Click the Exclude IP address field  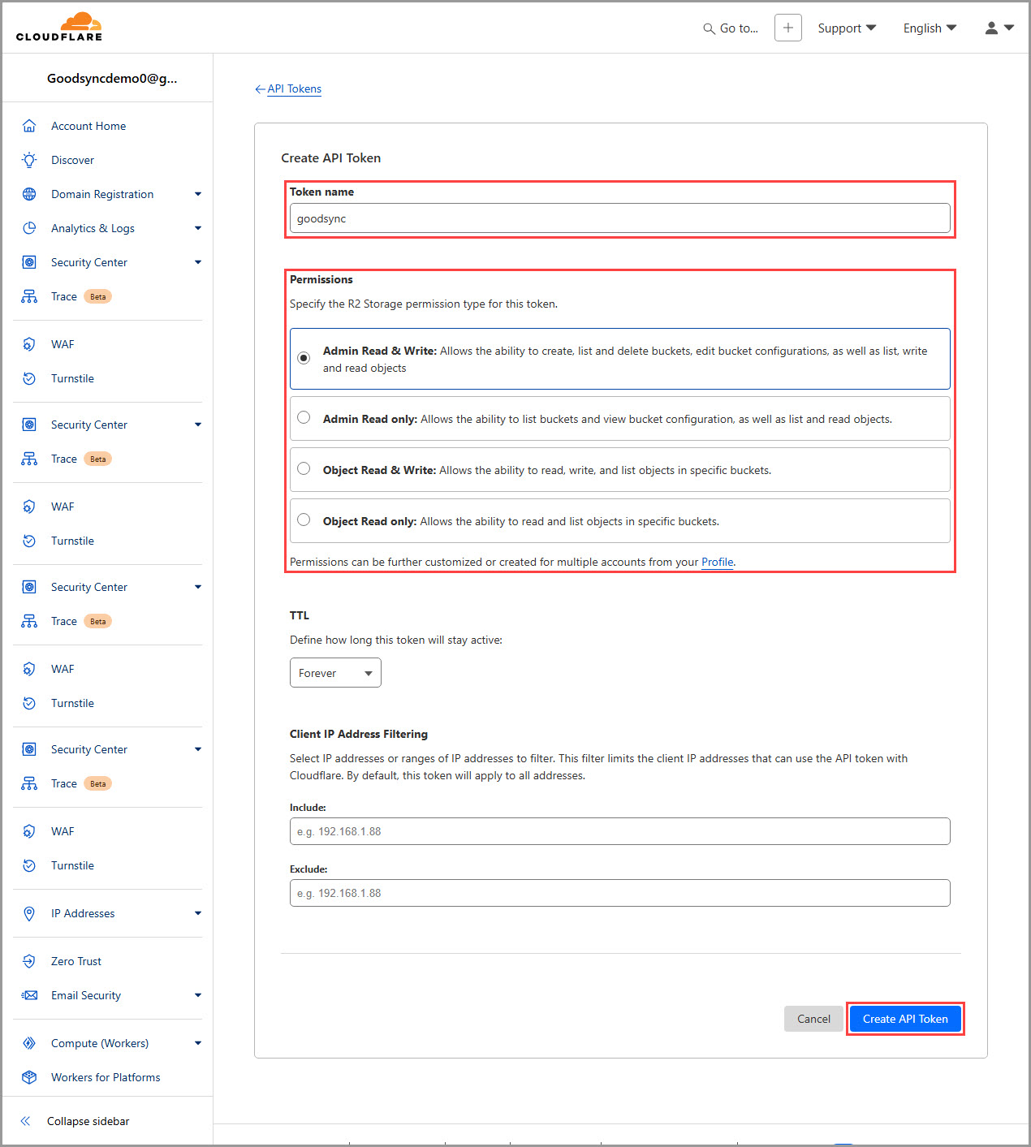click(x=620, y=893)
